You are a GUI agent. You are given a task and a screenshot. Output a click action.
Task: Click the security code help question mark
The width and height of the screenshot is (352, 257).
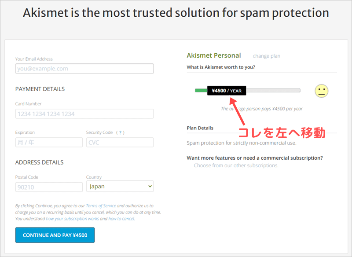click(x=121, y=132)
